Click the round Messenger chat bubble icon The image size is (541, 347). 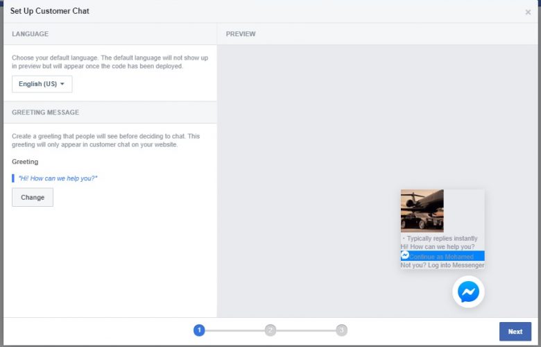[468, 292]
